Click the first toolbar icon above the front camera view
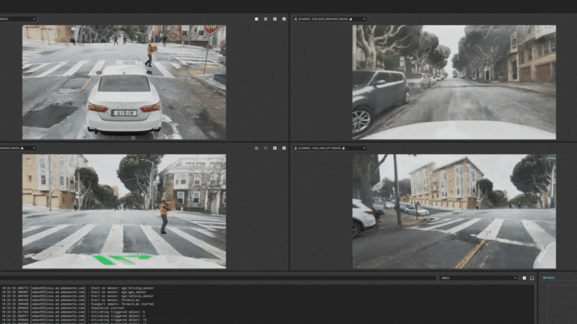Screen dimensions: 577x324 coord(257,19)
